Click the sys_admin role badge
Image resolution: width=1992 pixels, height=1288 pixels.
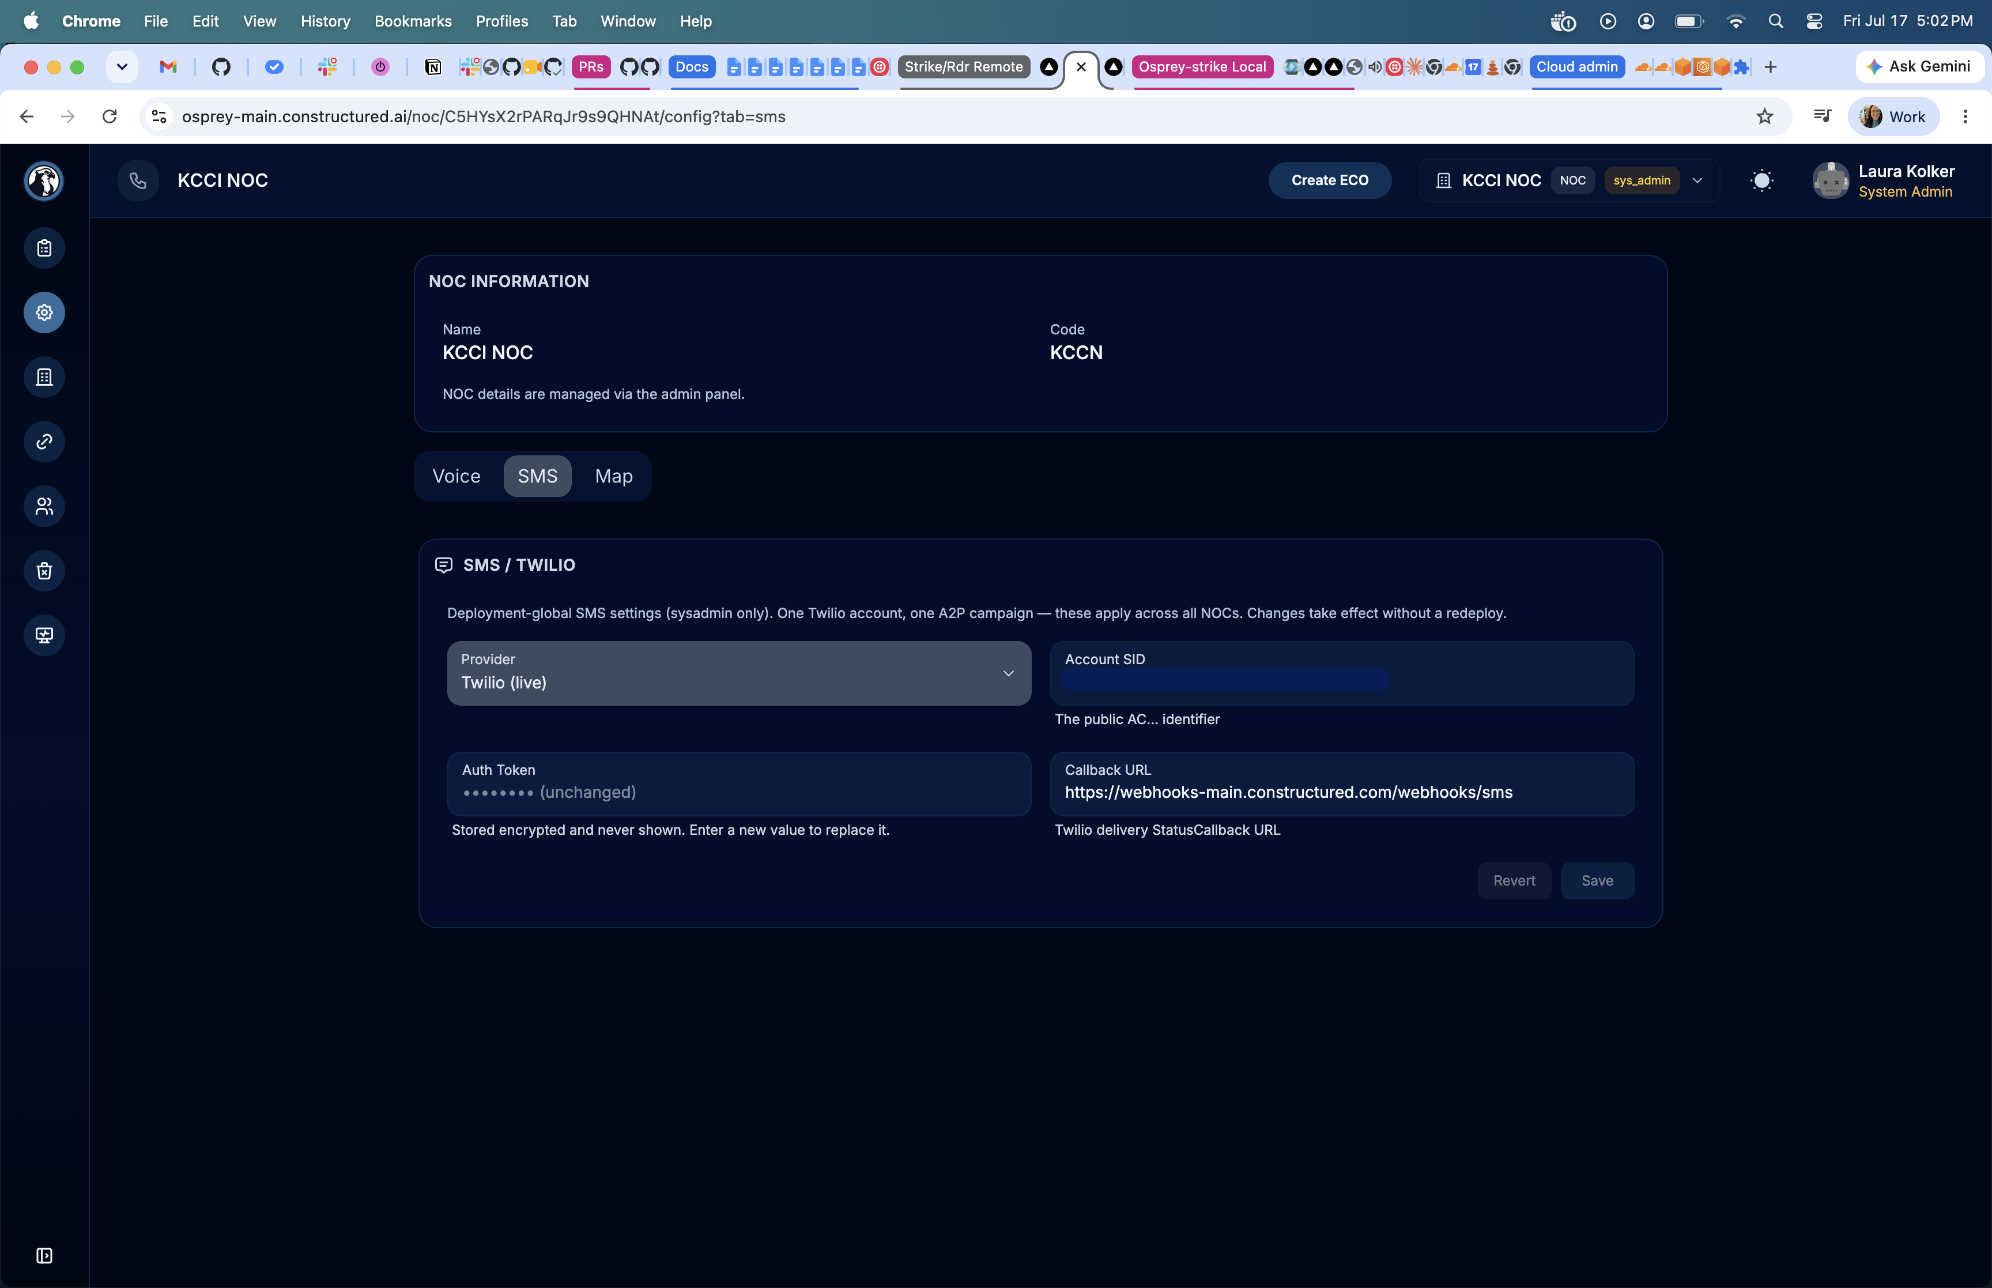click(1642, 180)
